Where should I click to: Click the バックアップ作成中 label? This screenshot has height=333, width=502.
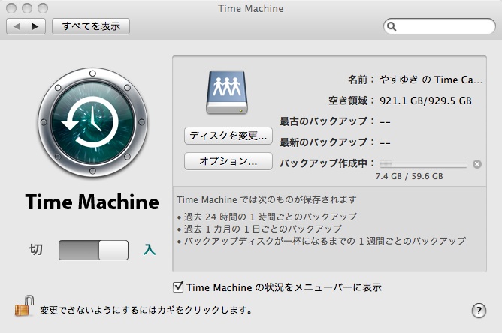pos(327,163)
